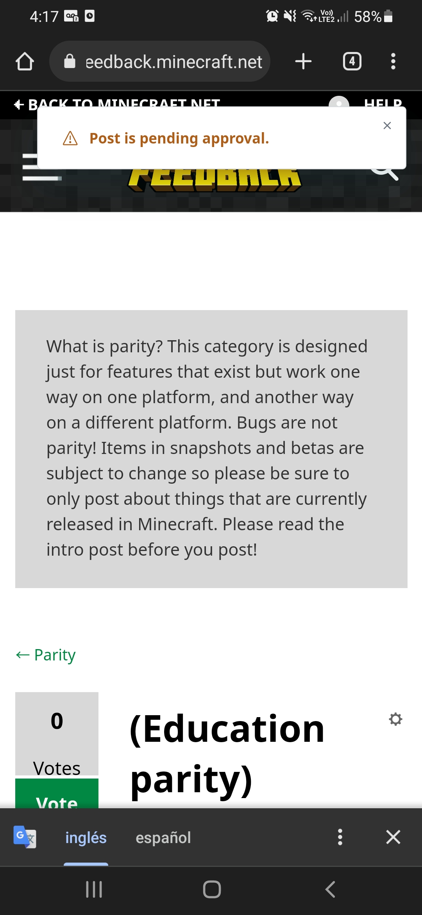Image resolution: width=422 pixels, height=915 pixels.
Task: Open the browser three-dot menu
Action: click(x=393, y=61)
